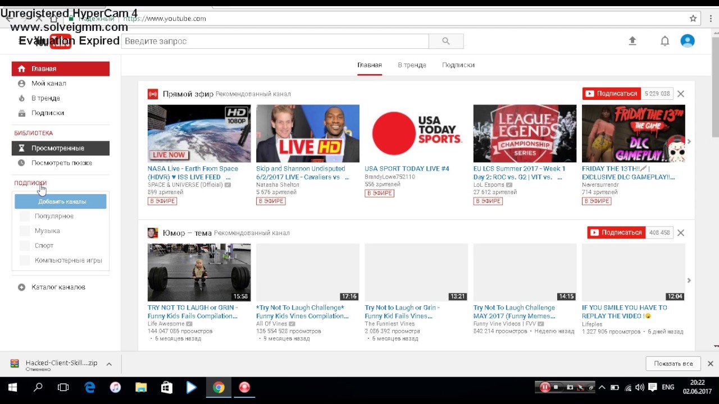Switch to the HyperCam taskbar icon

[x=244, y=387]
